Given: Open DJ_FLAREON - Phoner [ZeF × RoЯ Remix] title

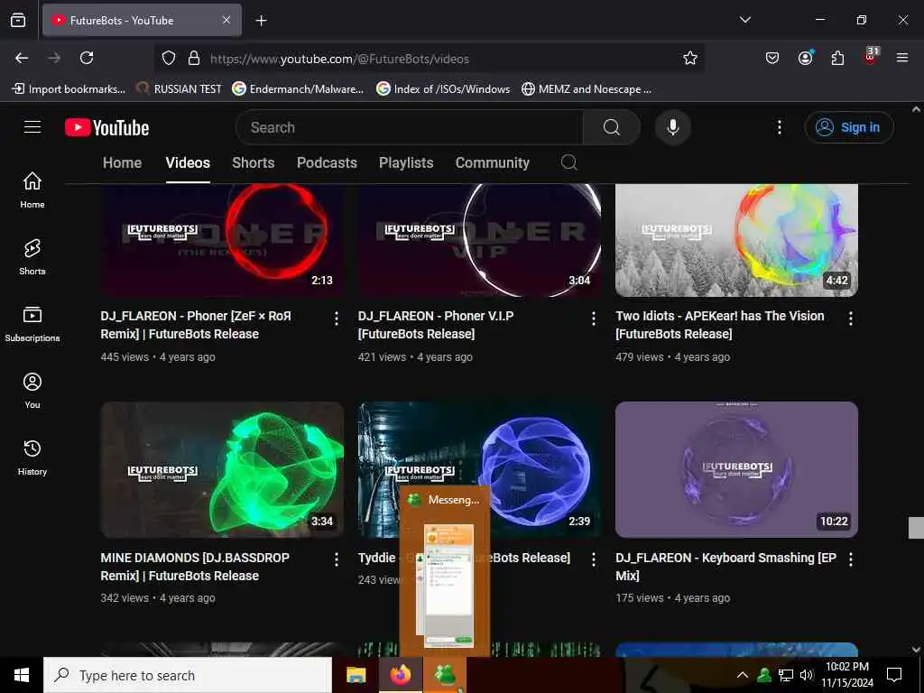Looking at the screenshot, I should (x=196, y=325).
